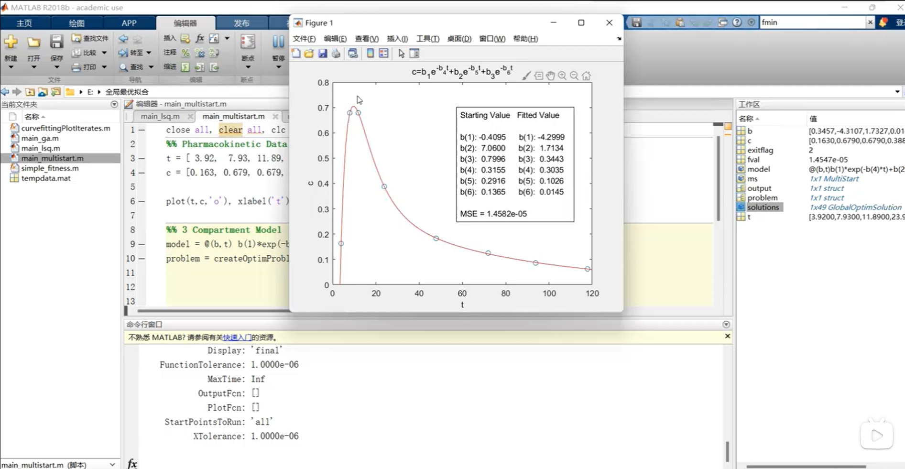Viewport: 905px width, 469px height.
Task: Click the save figure floppy disk icon
Action: 323,54
